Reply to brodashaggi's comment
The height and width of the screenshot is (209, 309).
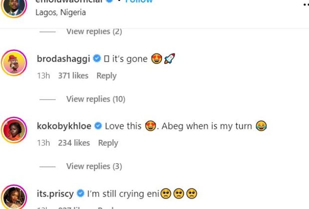106,76
